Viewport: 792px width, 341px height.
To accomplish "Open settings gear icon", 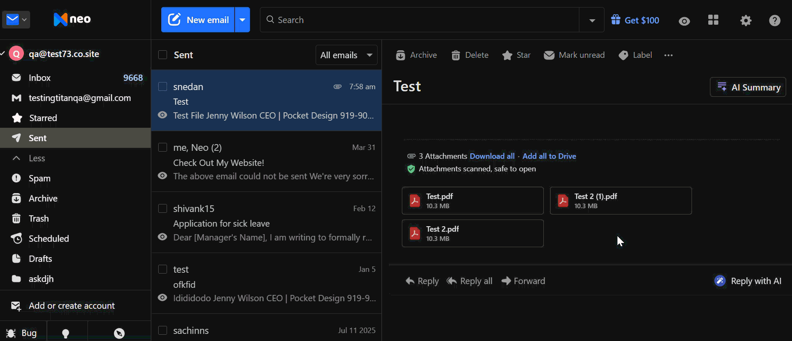I will [x=746, y=20].
